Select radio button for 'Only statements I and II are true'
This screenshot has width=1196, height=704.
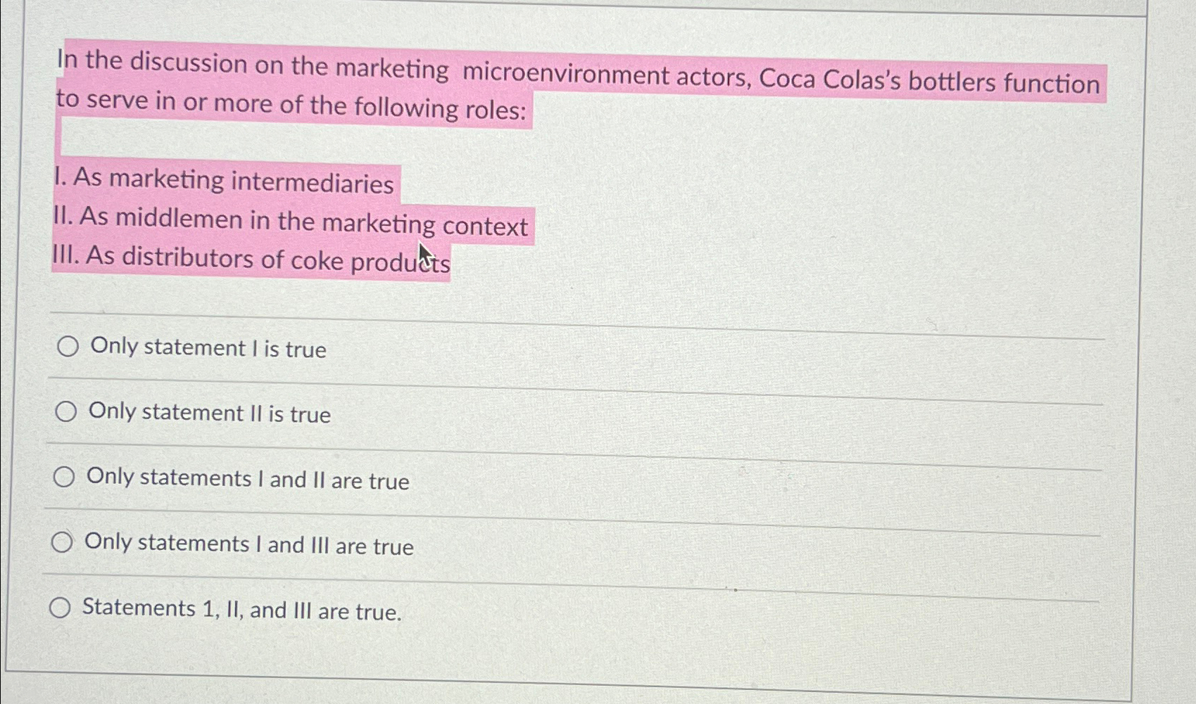(x=65, y=477)
